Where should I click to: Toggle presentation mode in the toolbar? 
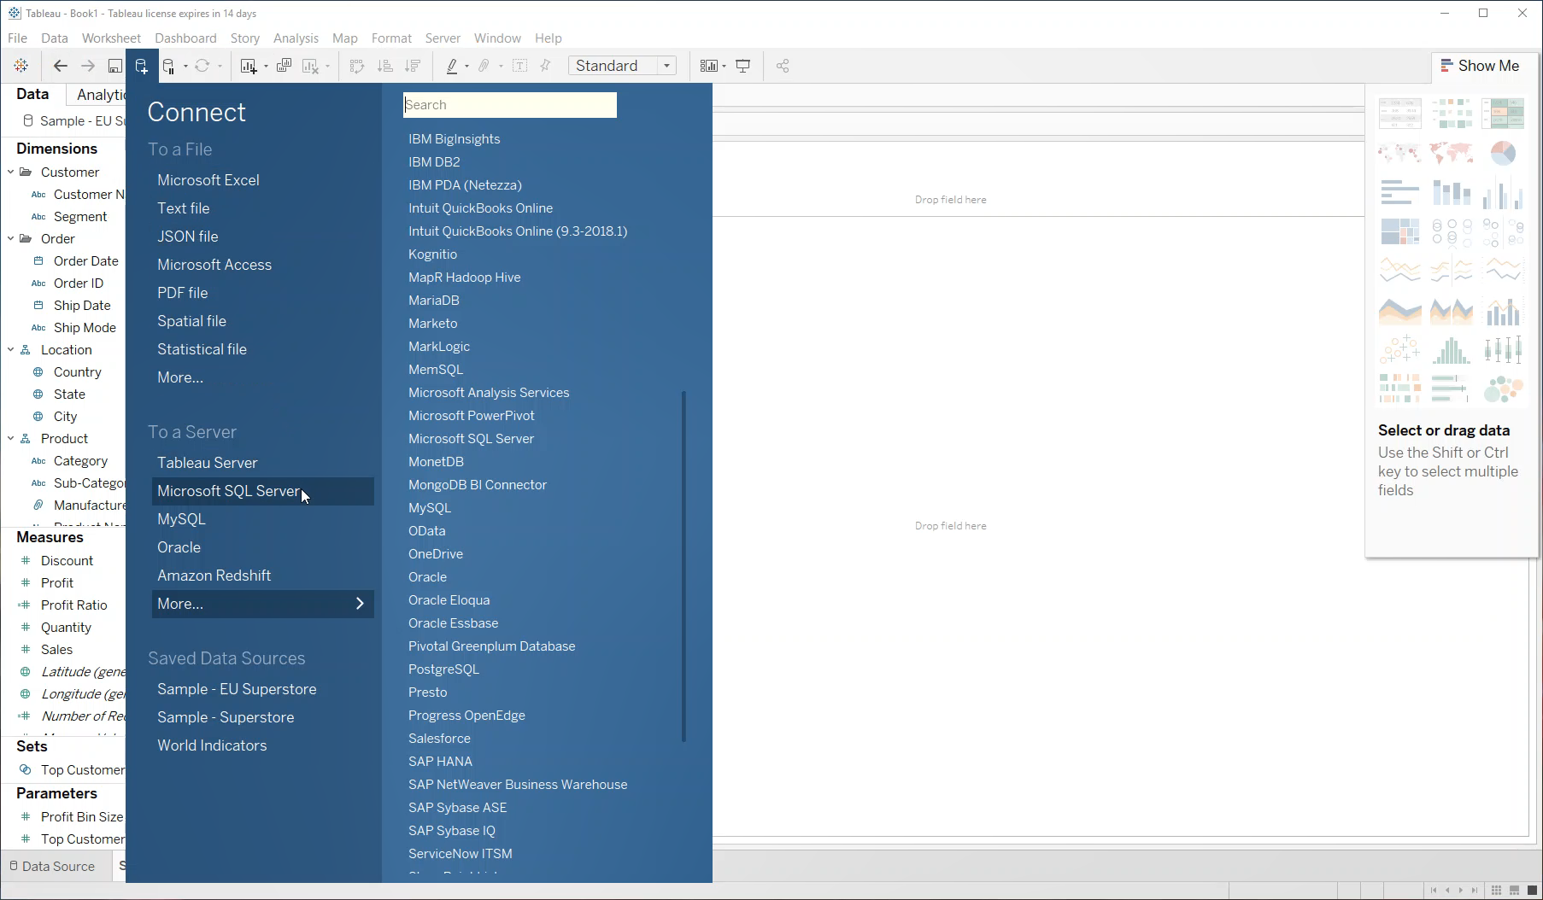pos(742,66)
